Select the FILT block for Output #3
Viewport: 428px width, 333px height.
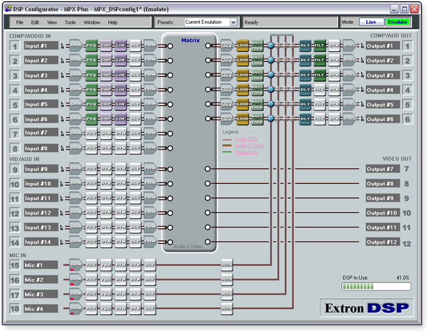tap(320, 75)
